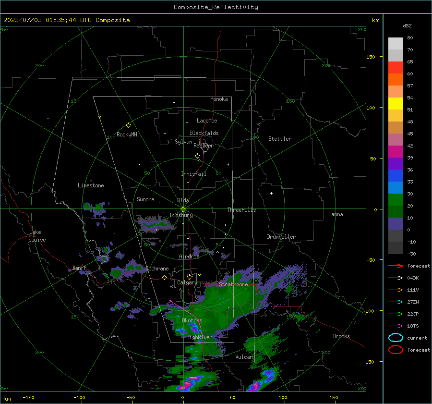Click the Didsbury label
The height and width of the screenshot is (404, 432).
click(181, 215)
